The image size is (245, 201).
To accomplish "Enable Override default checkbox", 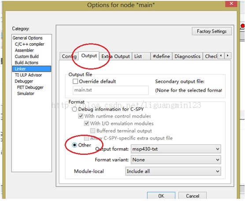I will 75,81.
